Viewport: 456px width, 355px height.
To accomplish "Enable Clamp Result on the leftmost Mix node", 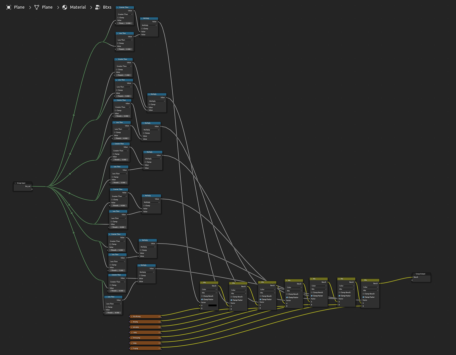I will click(x=202, y=296).
